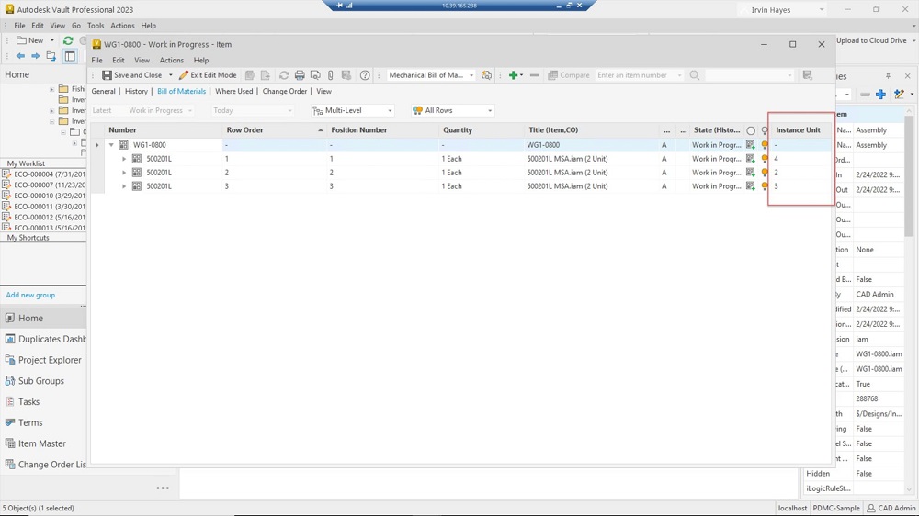Click the remove row minus icon

(534, 75)
